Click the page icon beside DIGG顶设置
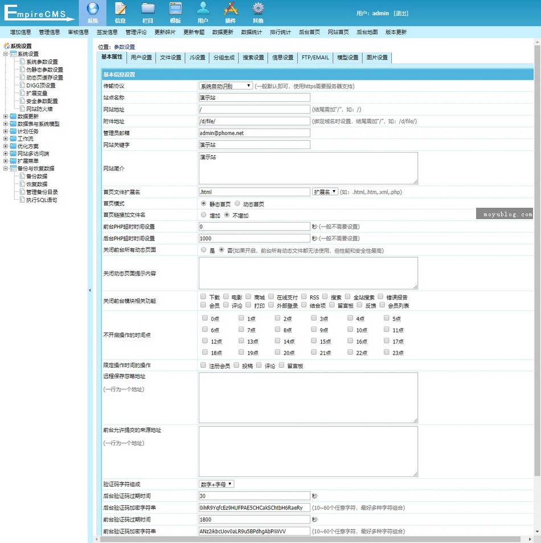The width and height of the screenshot is (541, 543). tap(22, 85)
